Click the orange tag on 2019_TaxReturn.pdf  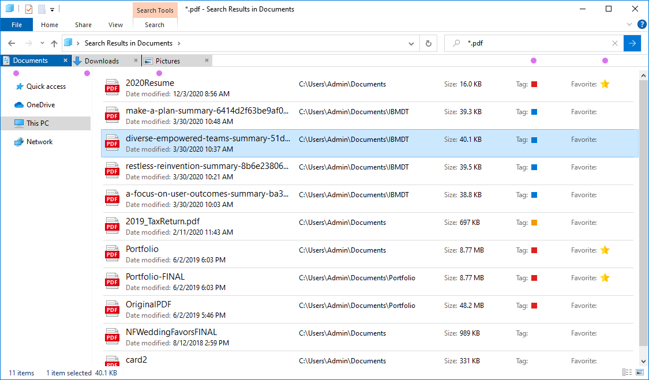point(534,223)
